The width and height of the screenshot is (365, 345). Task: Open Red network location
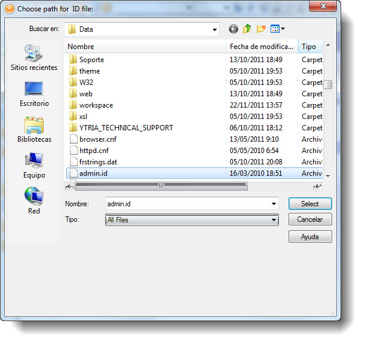[x=34, y=201]
